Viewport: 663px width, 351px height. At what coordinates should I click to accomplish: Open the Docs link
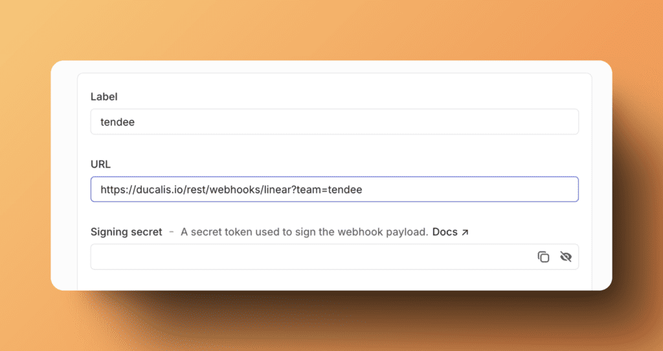click(x=445, y=232)
